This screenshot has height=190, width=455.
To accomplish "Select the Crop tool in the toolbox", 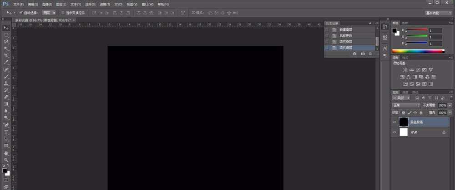I will click(6, 55).
